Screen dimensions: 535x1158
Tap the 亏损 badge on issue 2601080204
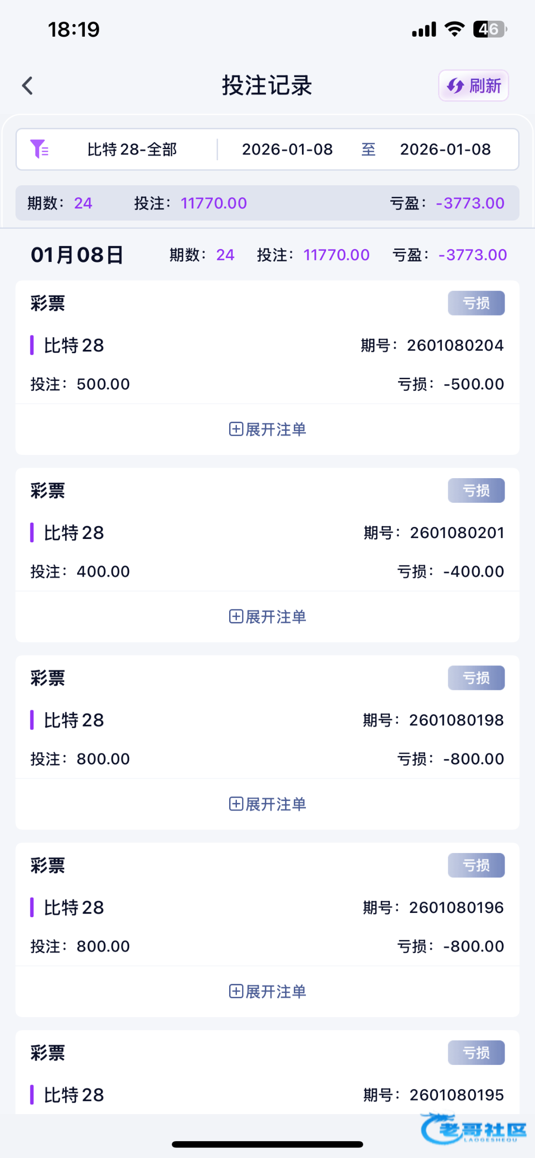click(x=476, y=303)
